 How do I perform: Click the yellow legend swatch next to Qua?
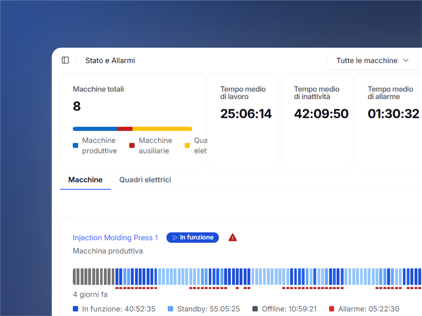point(187,145)
